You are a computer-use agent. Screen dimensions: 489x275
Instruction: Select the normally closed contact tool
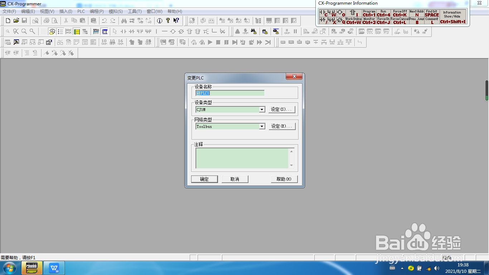point(131,32)
